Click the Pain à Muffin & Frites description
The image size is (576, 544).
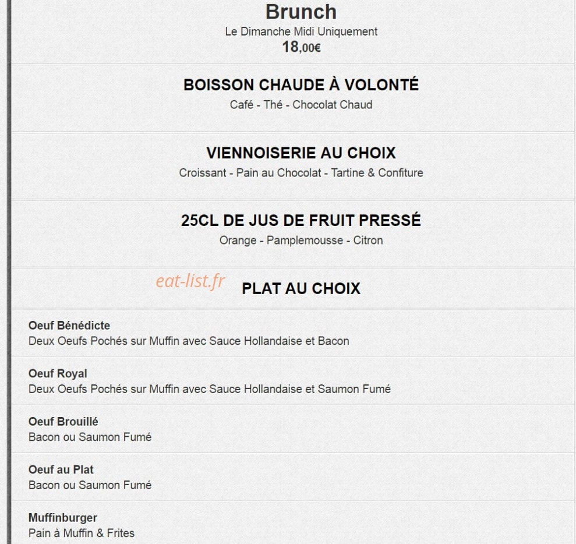[x=82, y=533]
